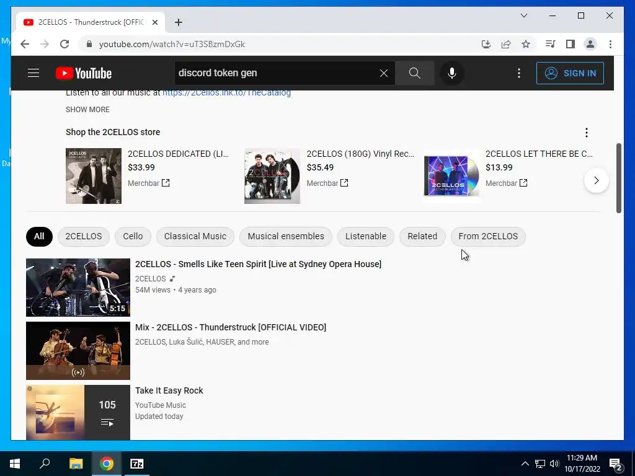Open Smells Like Teen Spirit video title

coord(259,264)
